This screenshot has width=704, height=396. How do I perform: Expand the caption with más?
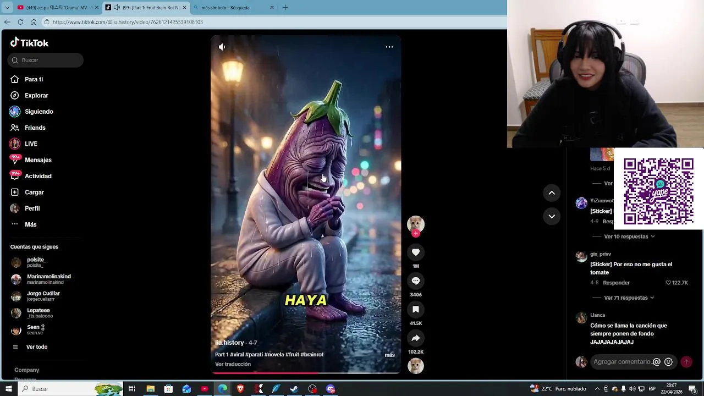coord(389,355)
